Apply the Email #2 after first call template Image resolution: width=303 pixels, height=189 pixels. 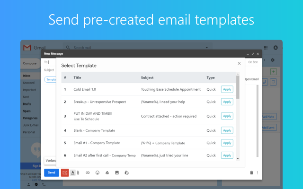point(227,155)
